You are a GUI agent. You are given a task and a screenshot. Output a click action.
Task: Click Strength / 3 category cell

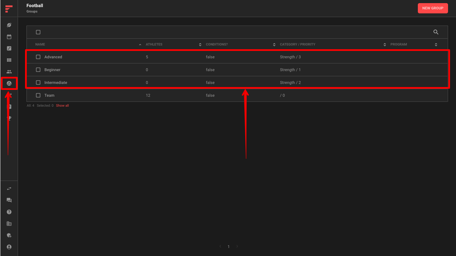(x=290, y=57)
